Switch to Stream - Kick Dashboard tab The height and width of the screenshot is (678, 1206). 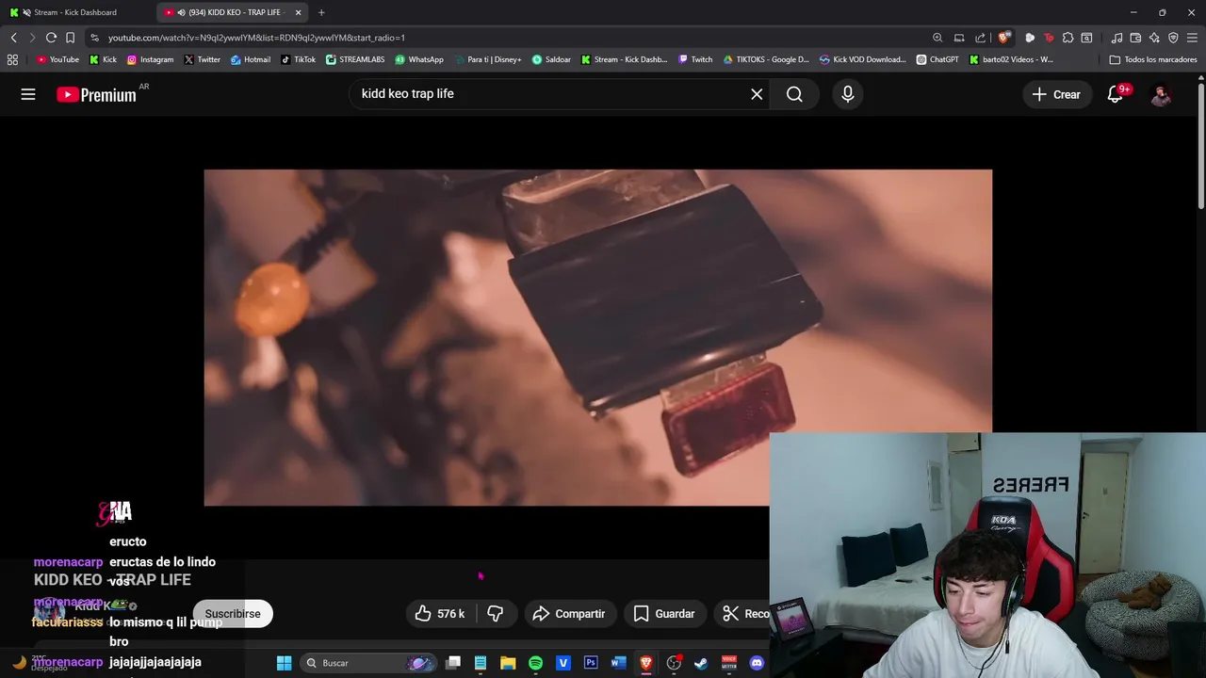pos(75,12)
